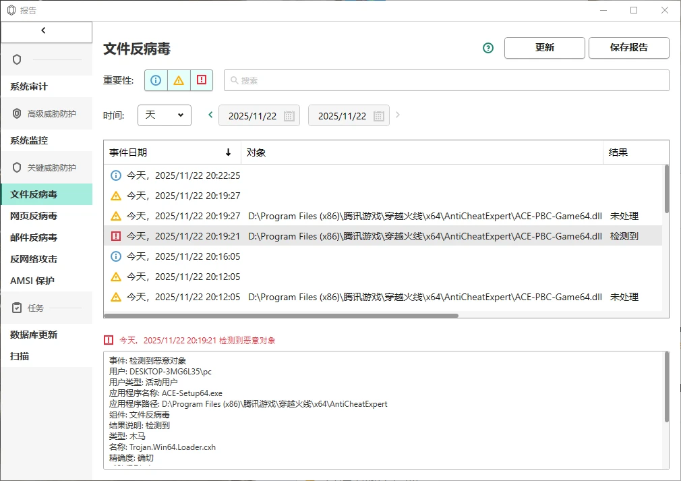Screen dimensions: 681x481
Task: Click the green help question mark icon
Action: click(487, 48)
